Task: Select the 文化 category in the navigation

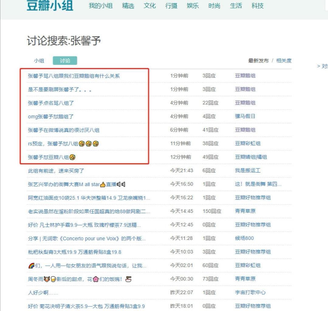Action: coord(149,6)
